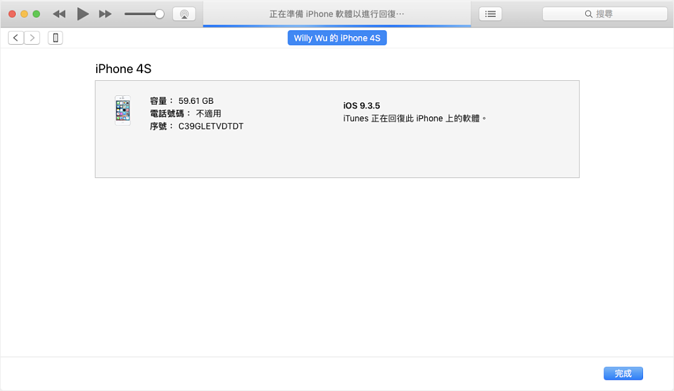Click the iOS 9.3.5 version label
The image size is (674, 391).
coord(361,106)
